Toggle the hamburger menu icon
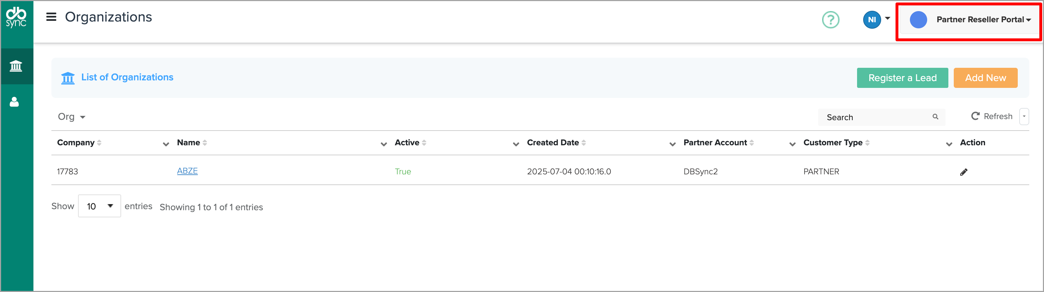This screenshot has width=1044, height=292. (x=51, y=17)
